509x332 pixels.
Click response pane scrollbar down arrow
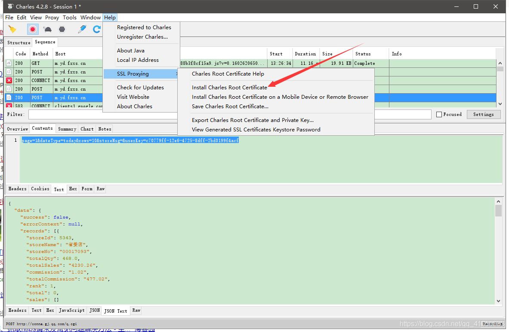click(499, 301)
